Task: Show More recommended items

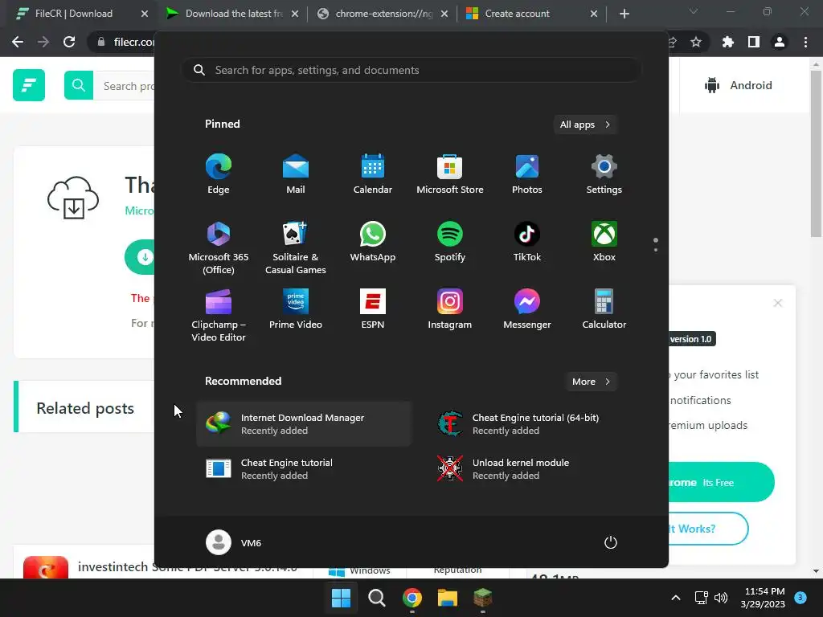Action: coord(591,382)
